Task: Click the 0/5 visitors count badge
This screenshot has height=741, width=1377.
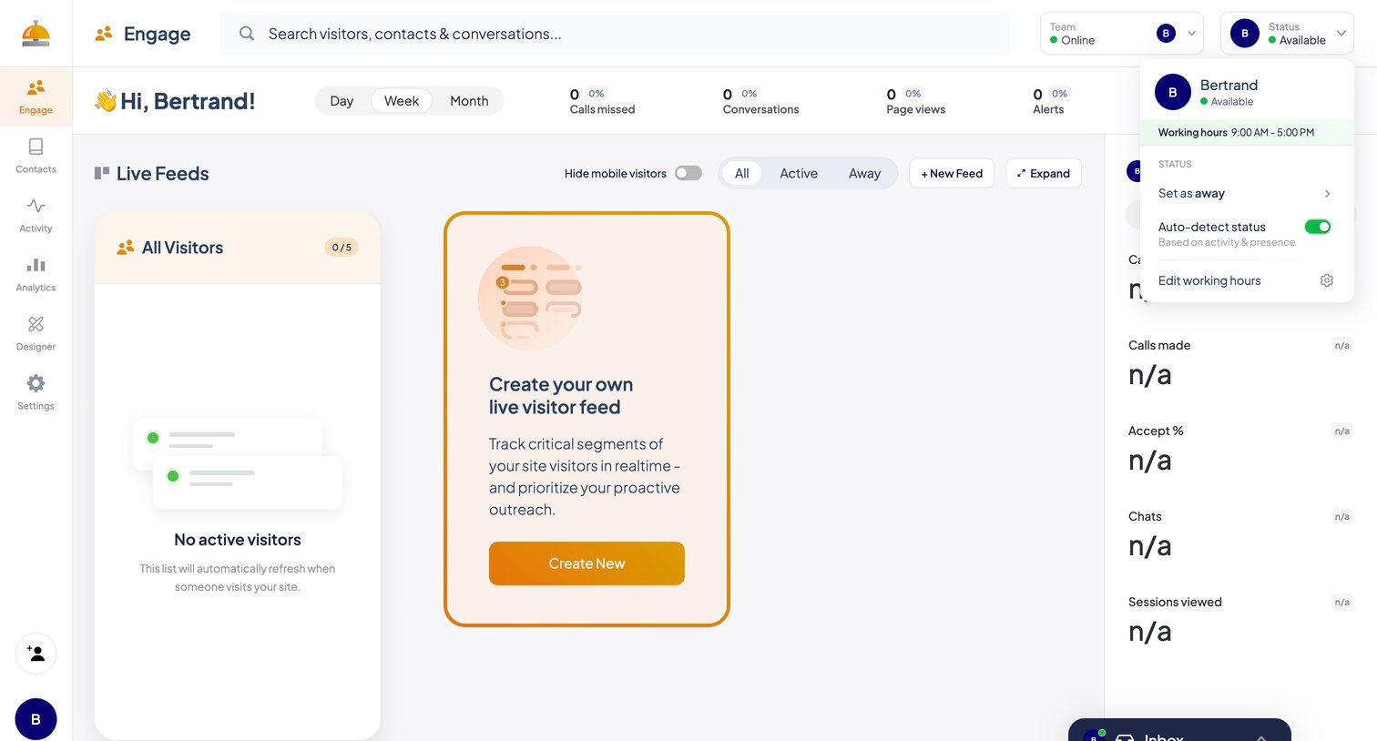Action: pos(342,248)
